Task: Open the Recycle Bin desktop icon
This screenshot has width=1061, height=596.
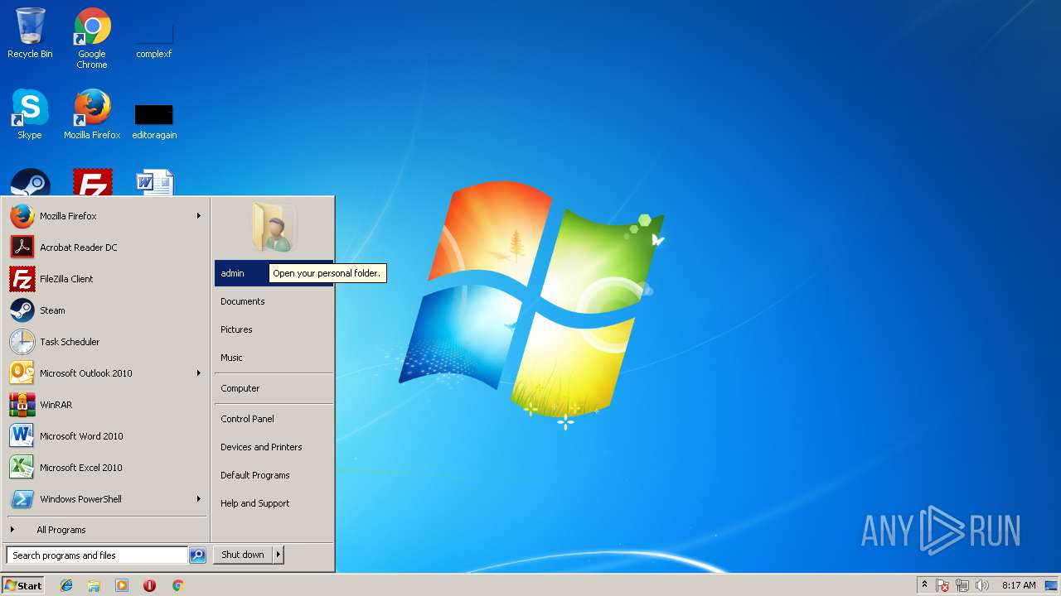Action: [30, 33]
